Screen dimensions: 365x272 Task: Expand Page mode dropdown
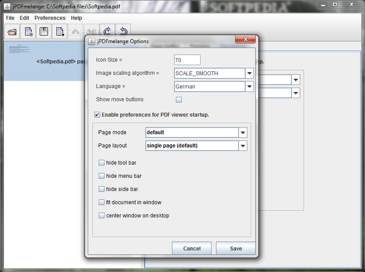coord(243,132)
